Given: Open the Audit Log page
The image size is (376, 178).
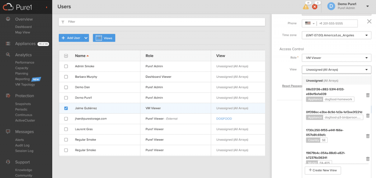Looking at the screenshot, I should [x=22, y=145].
